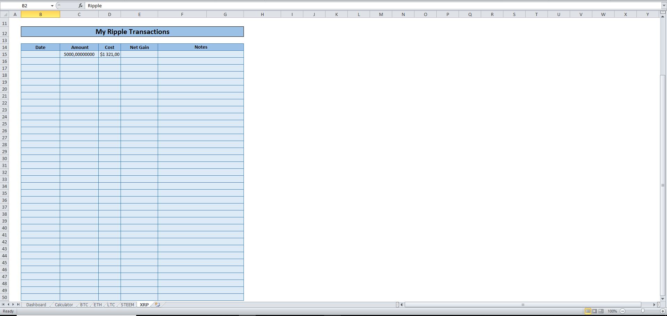Viewport: 667px width, 316px height.
Task: Click the next sheet navigation arrow
Action: pos(14,305)
